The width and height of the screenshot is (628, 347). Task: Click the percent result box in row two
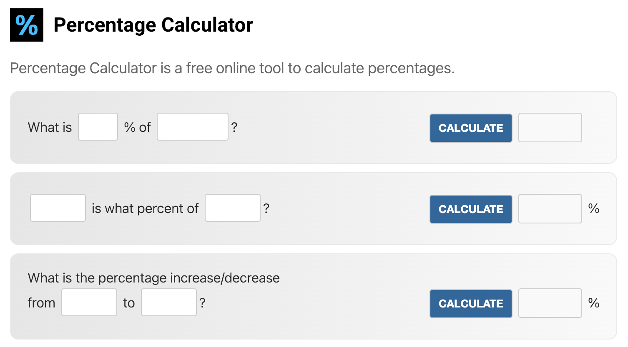click(x=550, y=208)
